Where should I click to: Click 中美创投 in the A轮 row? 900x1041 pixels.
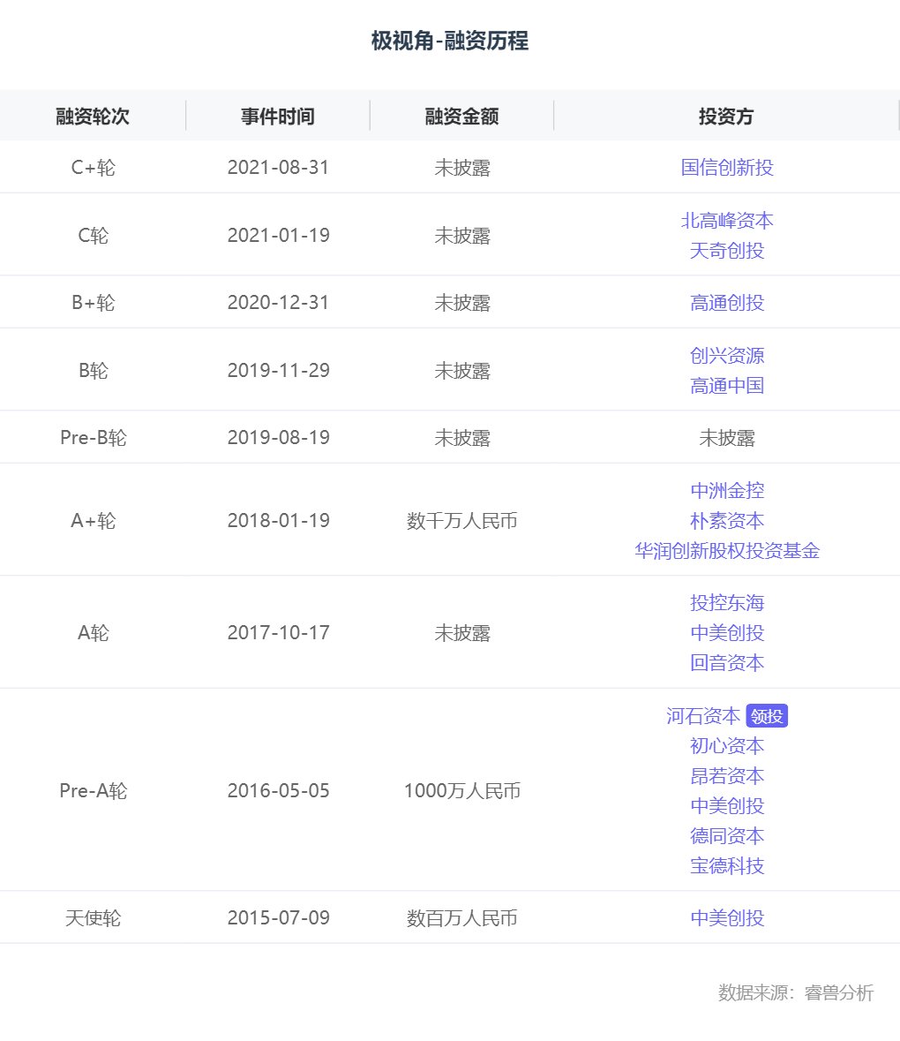[x=727, y=633]
